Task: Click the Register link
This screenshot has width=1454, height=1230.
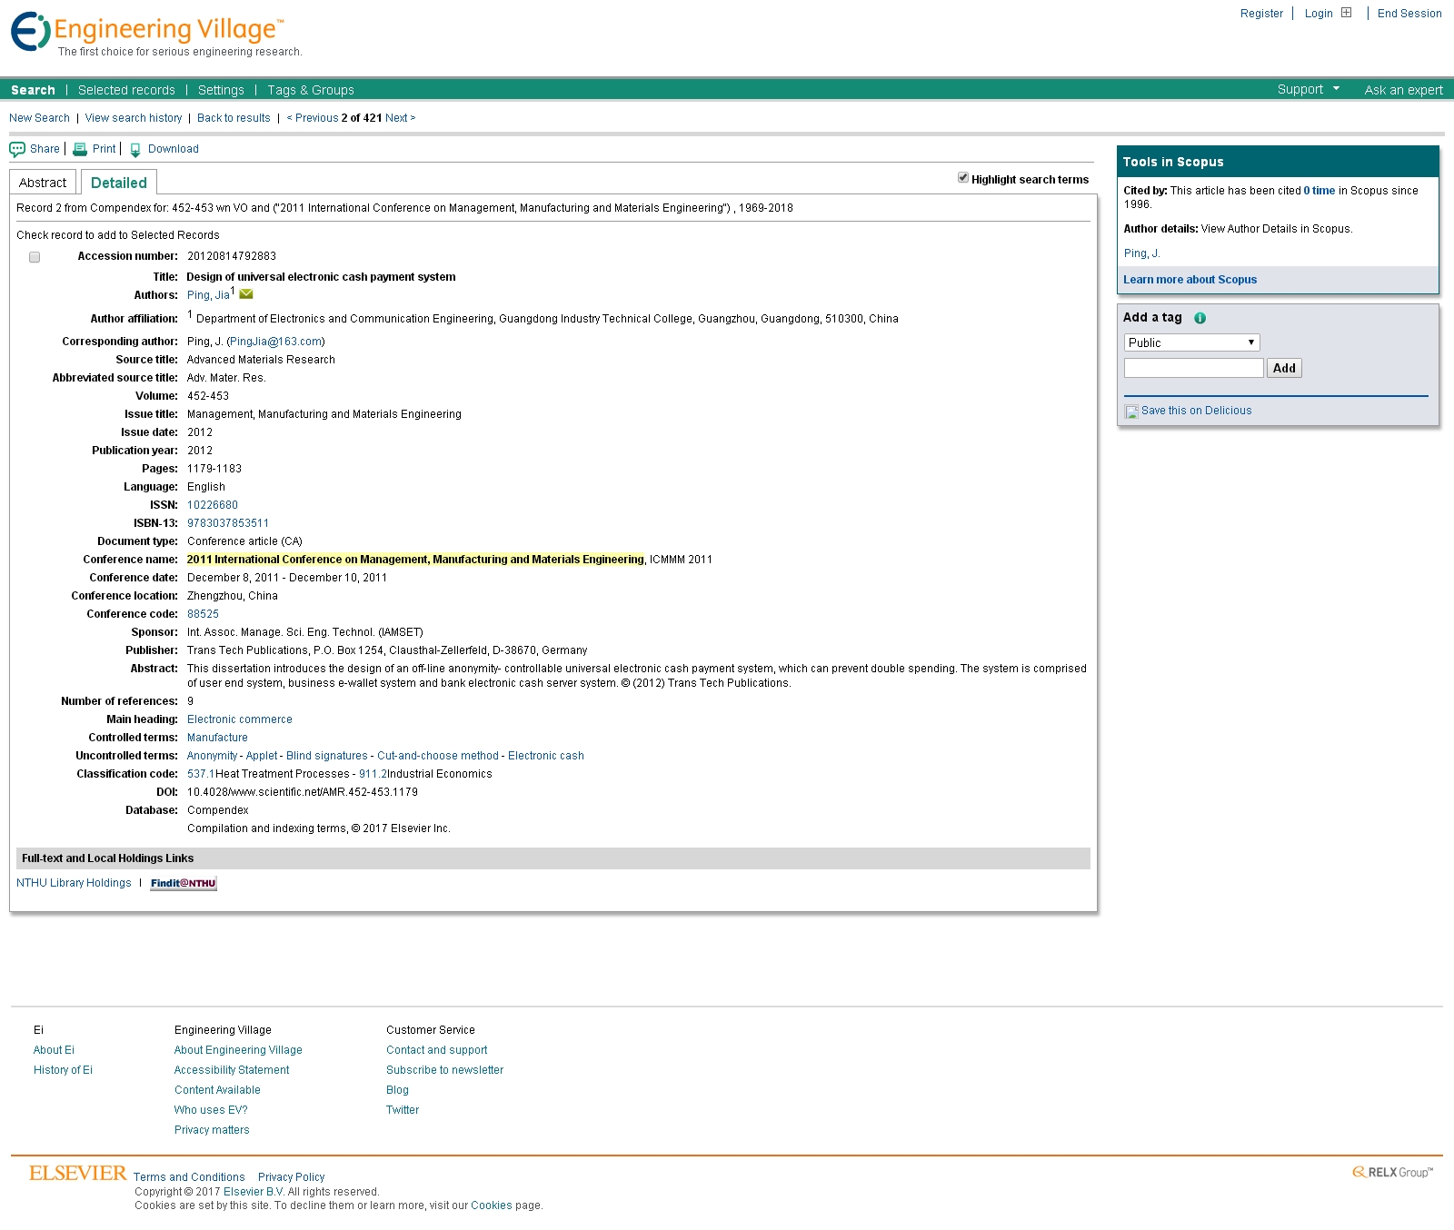Action: [1261, 14]
